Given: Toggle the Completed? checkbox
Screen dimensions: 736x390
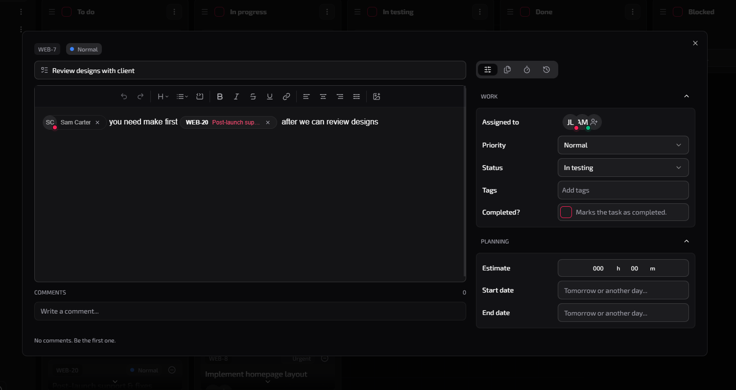Looking at the screenshot, I should click(x=566, y=212).
